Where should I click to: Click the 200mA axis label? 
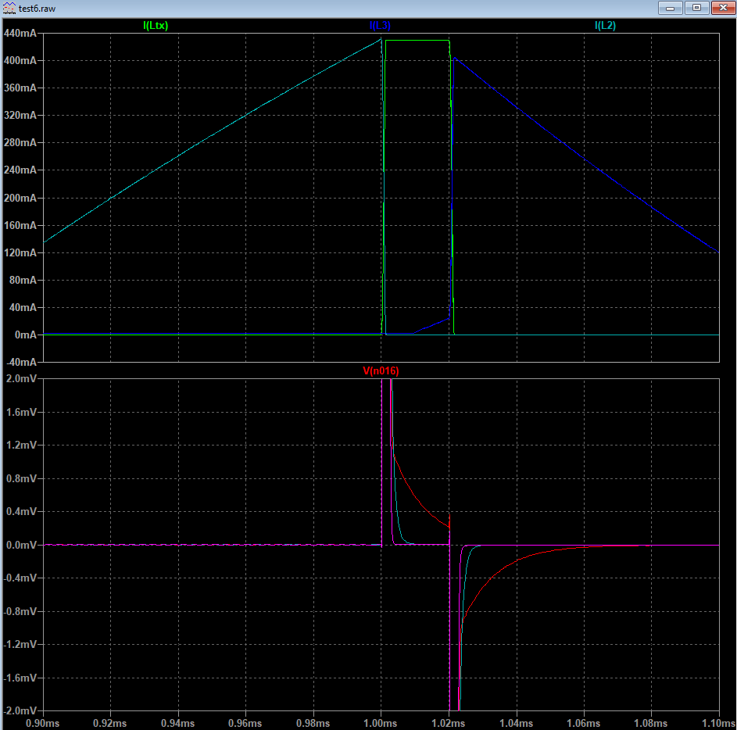pyautogui.click(x=20, y=198)
